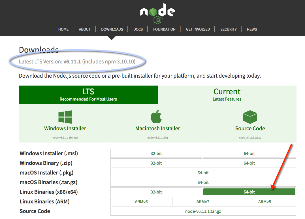Open the DOCS page
305x219 pixels.
coord(138,29)
